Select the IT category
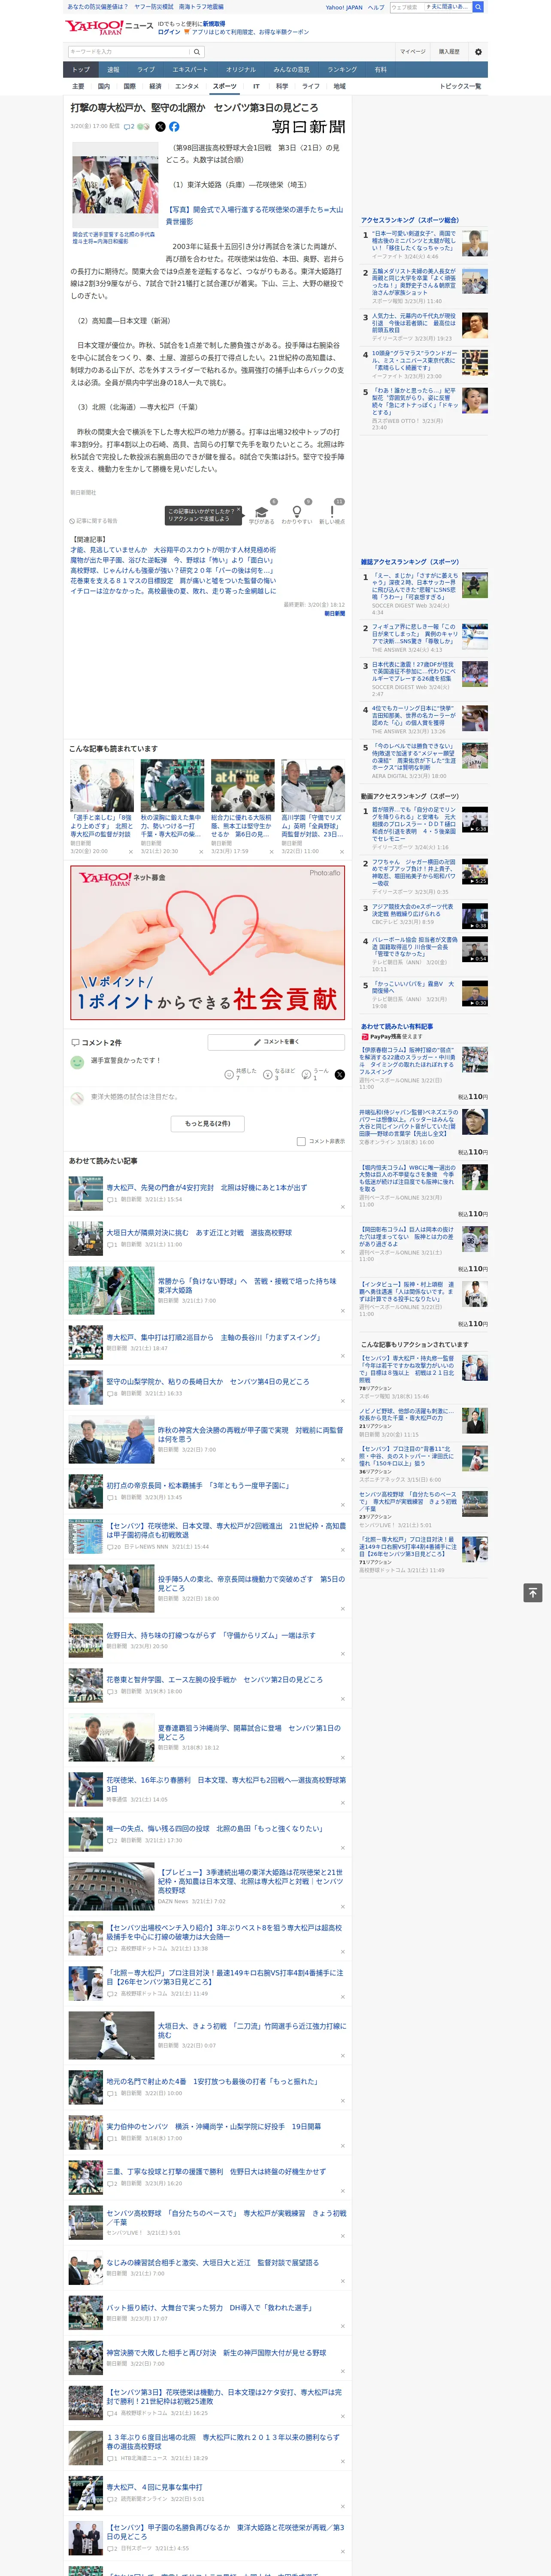The height and width of the screenshot is (2576, 551). 256,86
